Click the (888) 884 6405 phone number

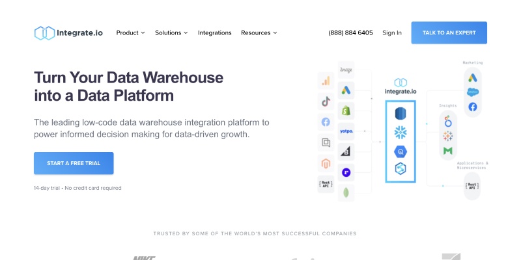coord(350,33)
